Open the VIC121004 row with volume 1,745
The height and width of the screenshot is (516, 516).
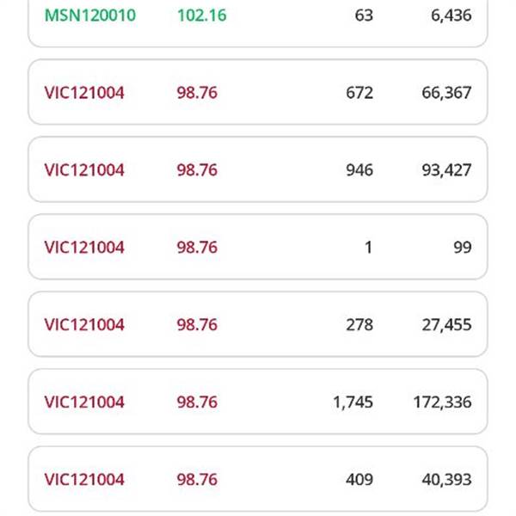258,402
